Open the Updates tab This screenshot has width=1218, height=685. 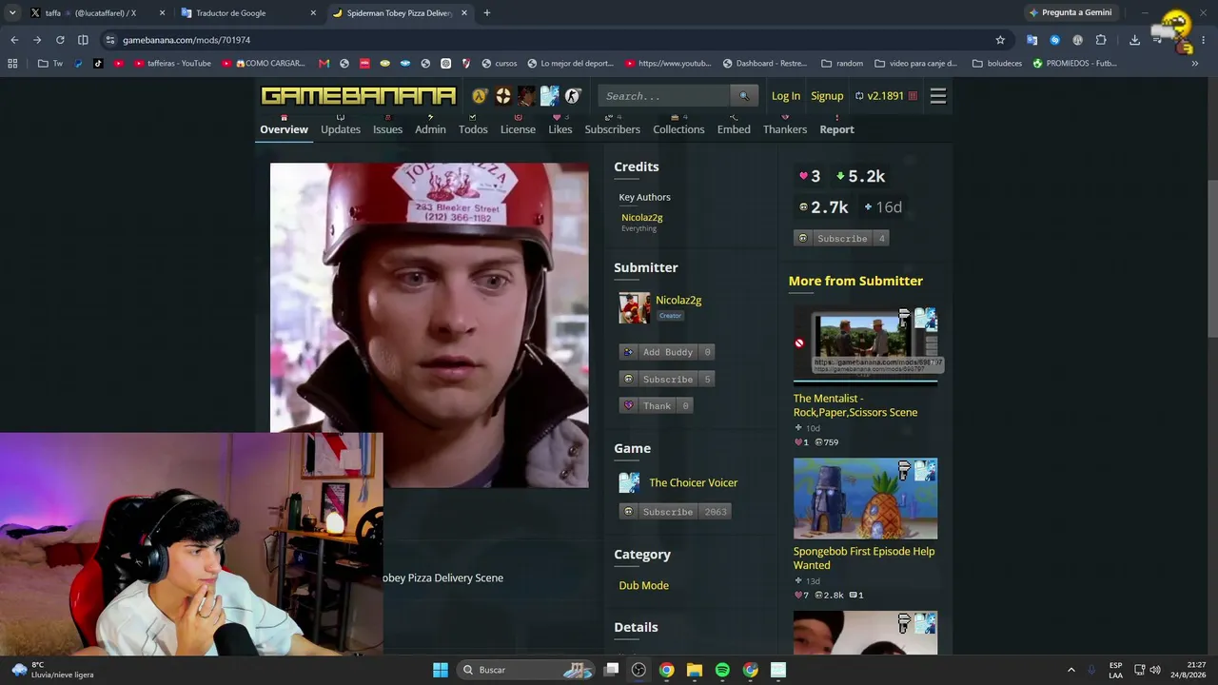tap(341, 129)
